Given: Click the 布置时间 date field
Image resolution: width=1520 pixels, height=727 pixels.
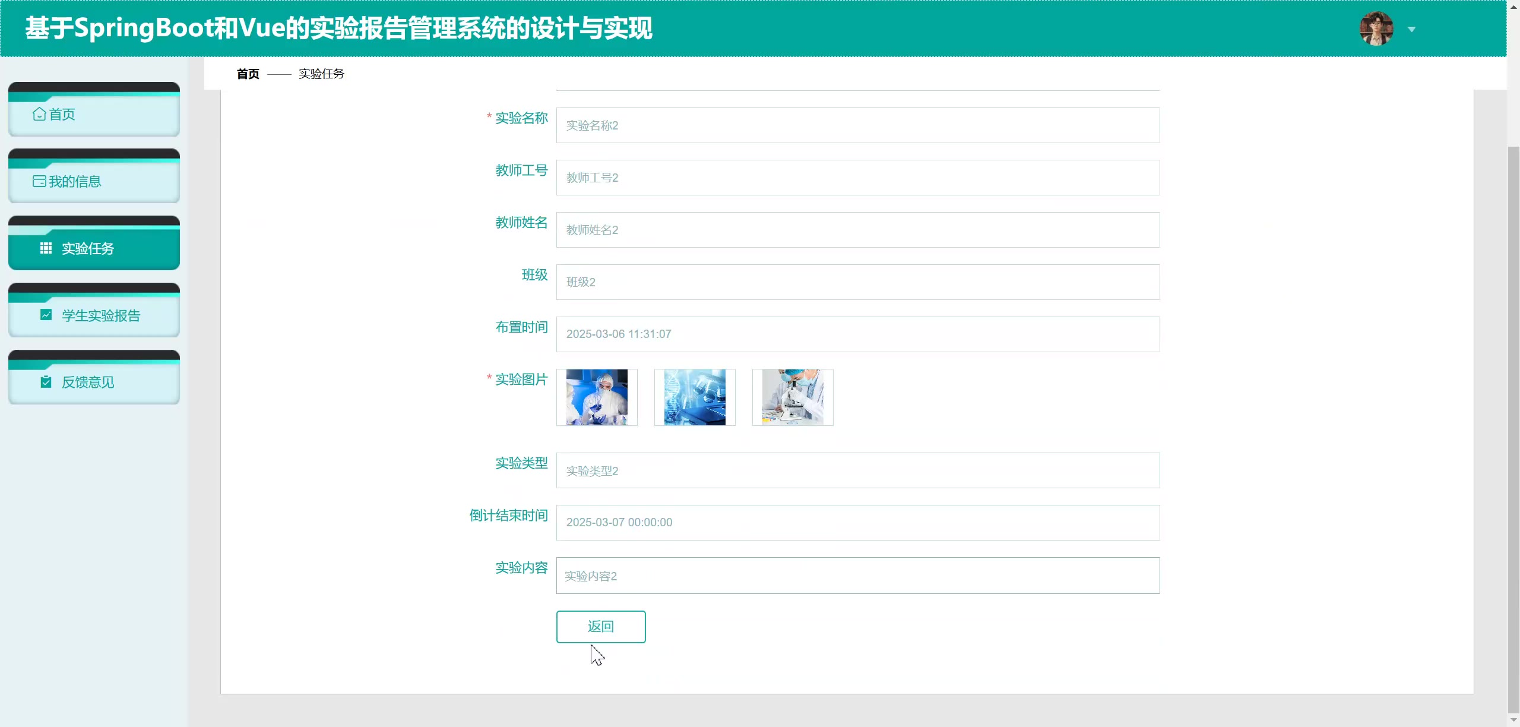Looking at the screenshot, I should 857,334.
